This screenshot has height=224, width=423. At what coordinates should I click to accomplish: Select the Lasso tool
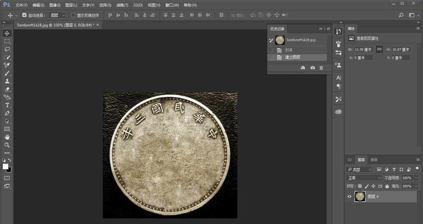7,49
